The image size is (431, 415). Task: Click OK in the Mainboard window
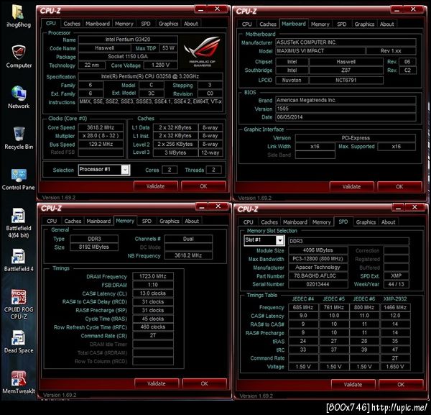399,186
